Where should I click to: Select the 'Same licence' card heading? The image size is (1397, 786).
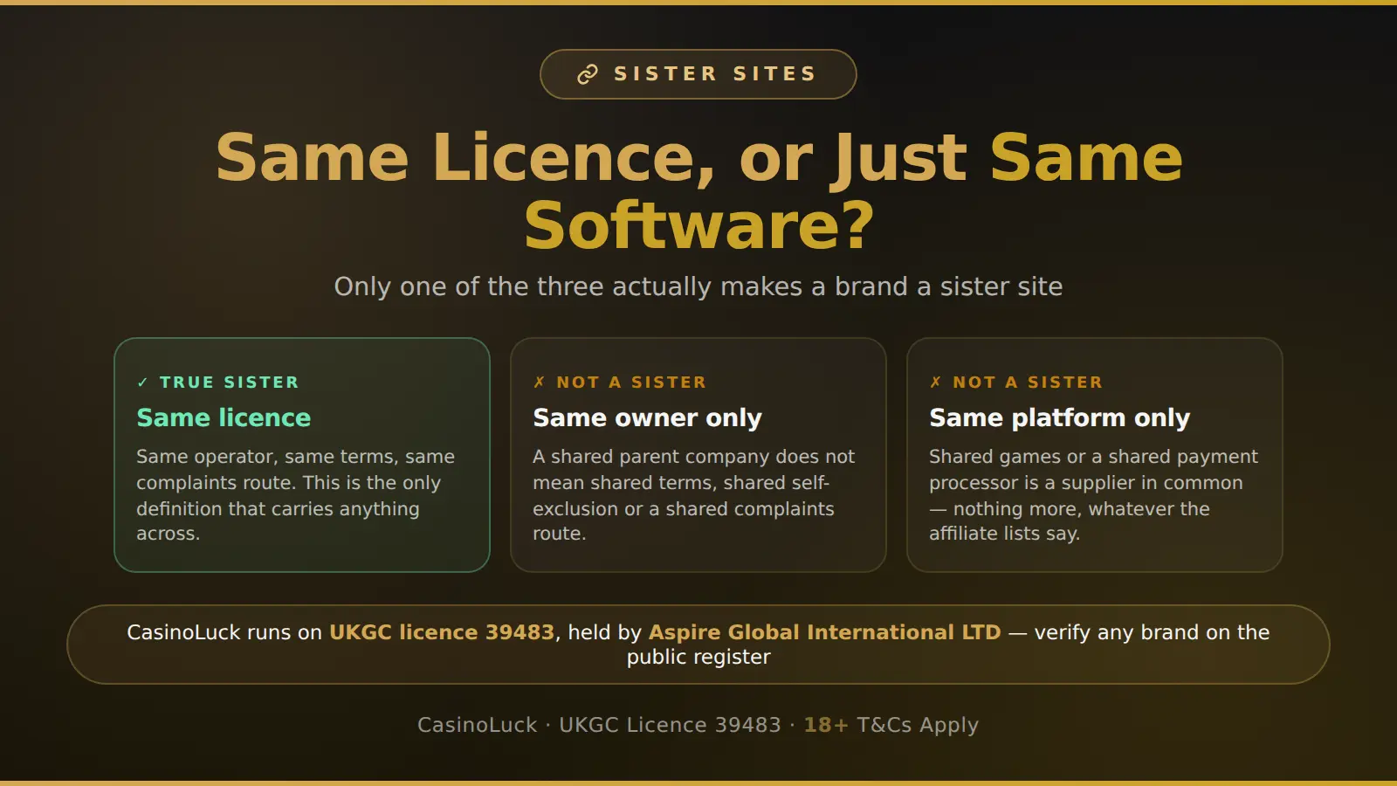(x=224, y=417)
